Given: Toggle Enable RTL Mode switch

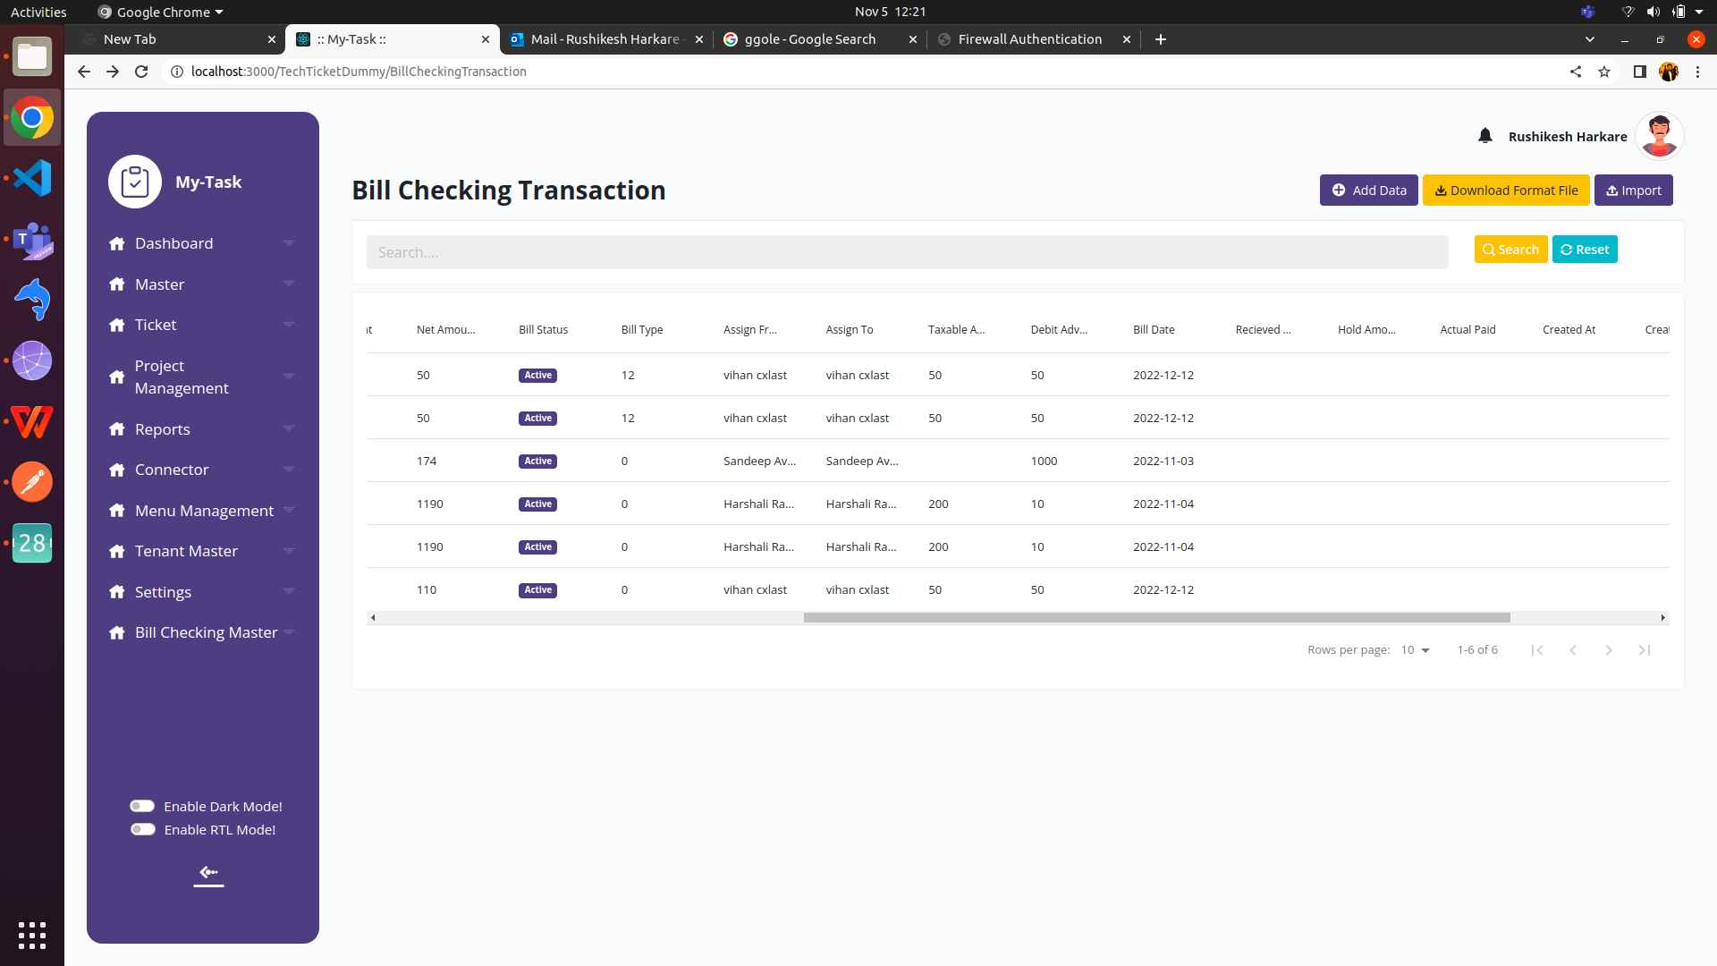Looking at the screenshot, I should coord(142,829).
